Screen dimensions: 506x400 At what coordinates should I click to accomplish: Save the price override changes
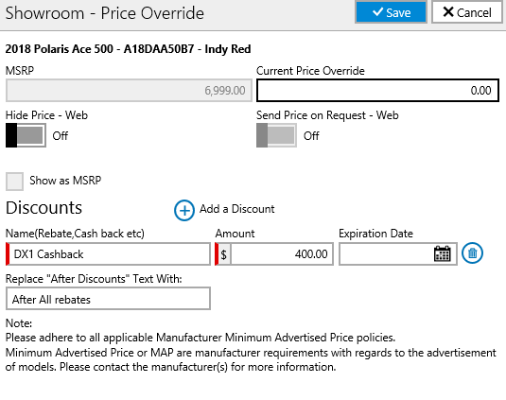point(392,12)
